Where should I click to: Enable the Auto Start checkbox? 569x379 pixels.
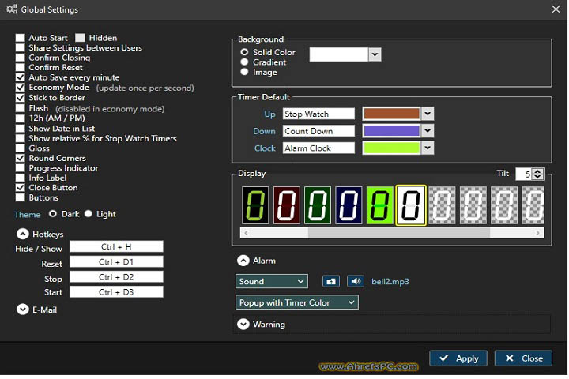21,38
